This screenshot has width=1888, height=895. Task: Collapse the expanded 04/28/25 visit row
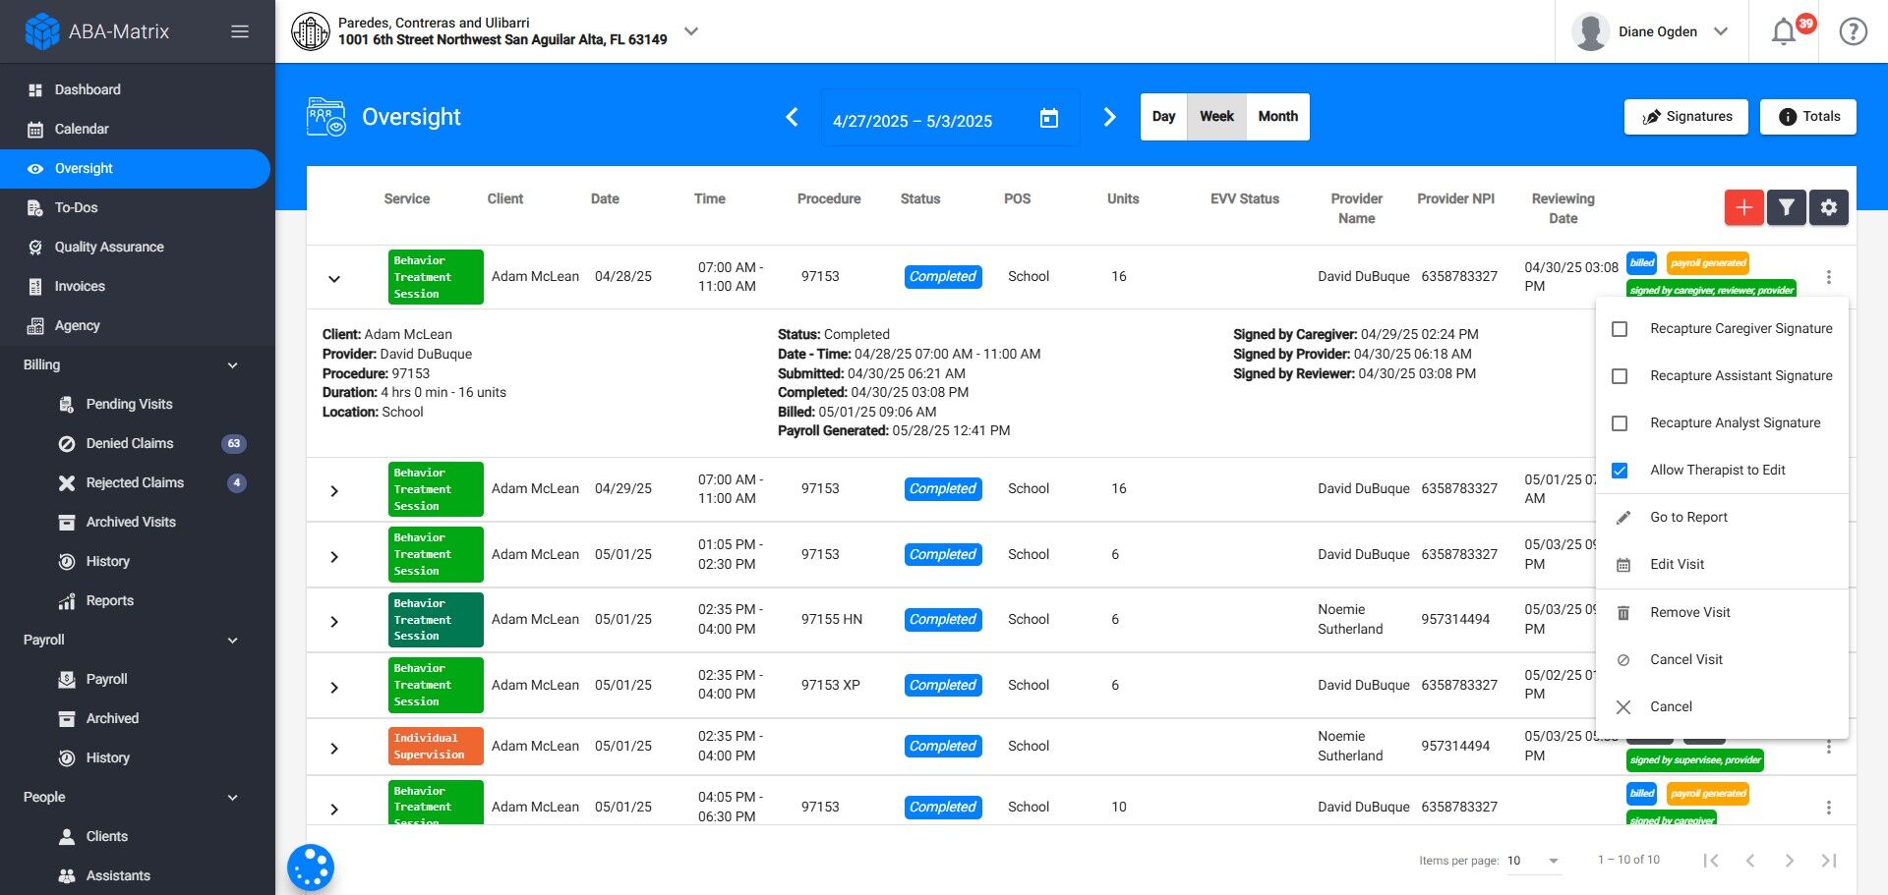(334, 279)
